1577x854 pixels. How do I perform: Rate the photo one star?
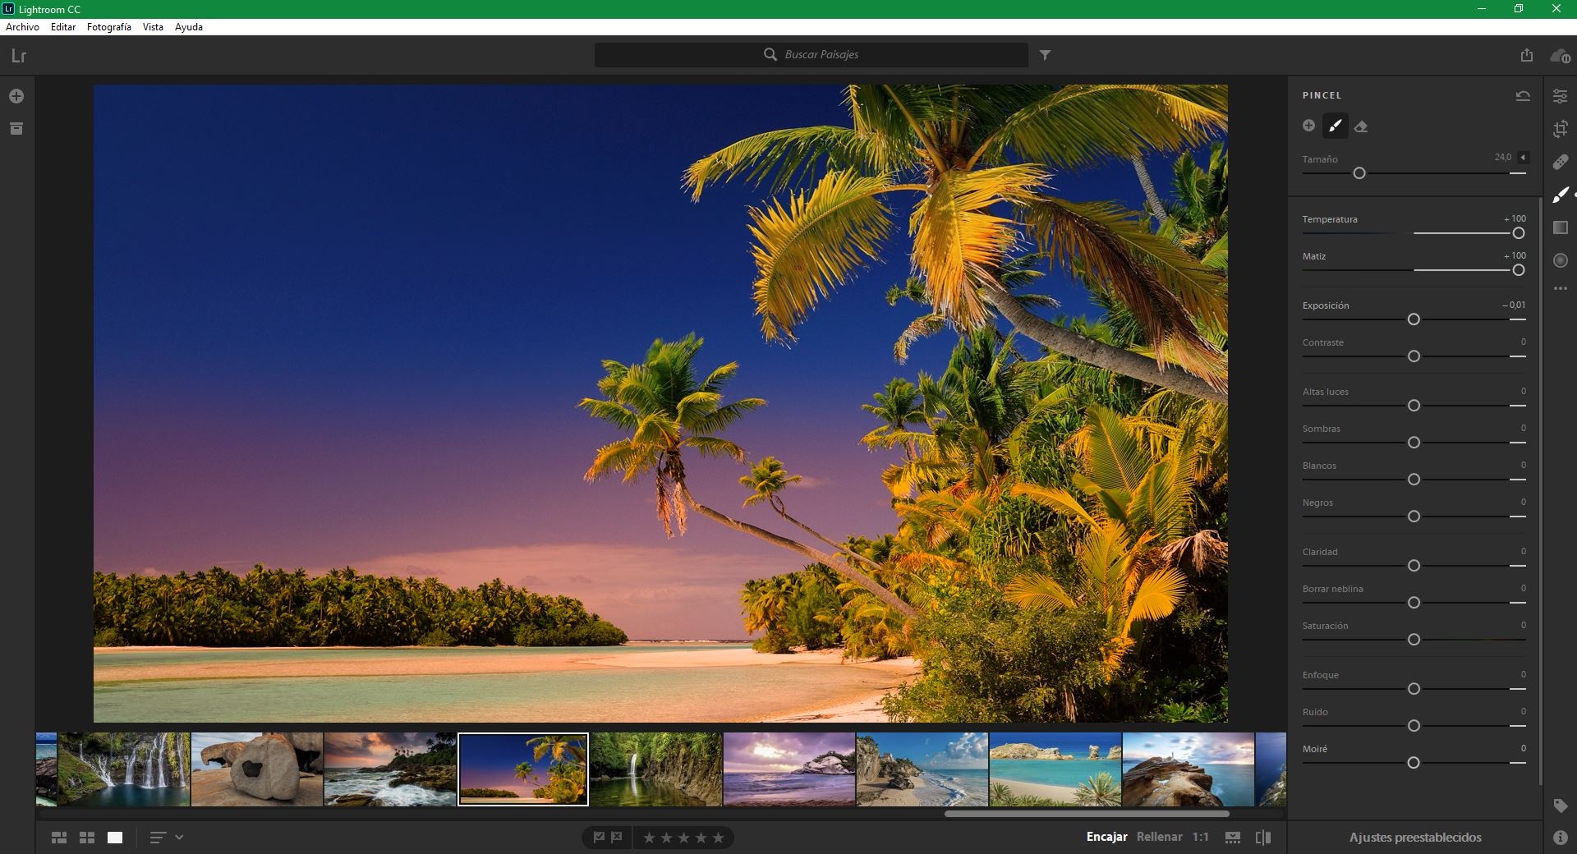(649, 838)
